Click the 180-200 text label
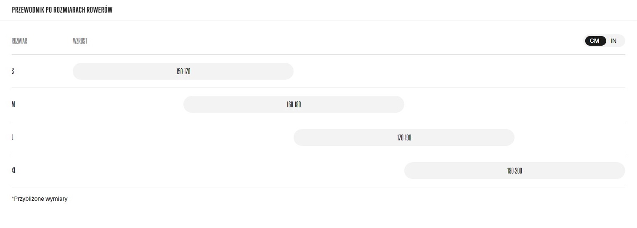The height and width of the screenshot is (228, 637). click(x=515, y=171)
